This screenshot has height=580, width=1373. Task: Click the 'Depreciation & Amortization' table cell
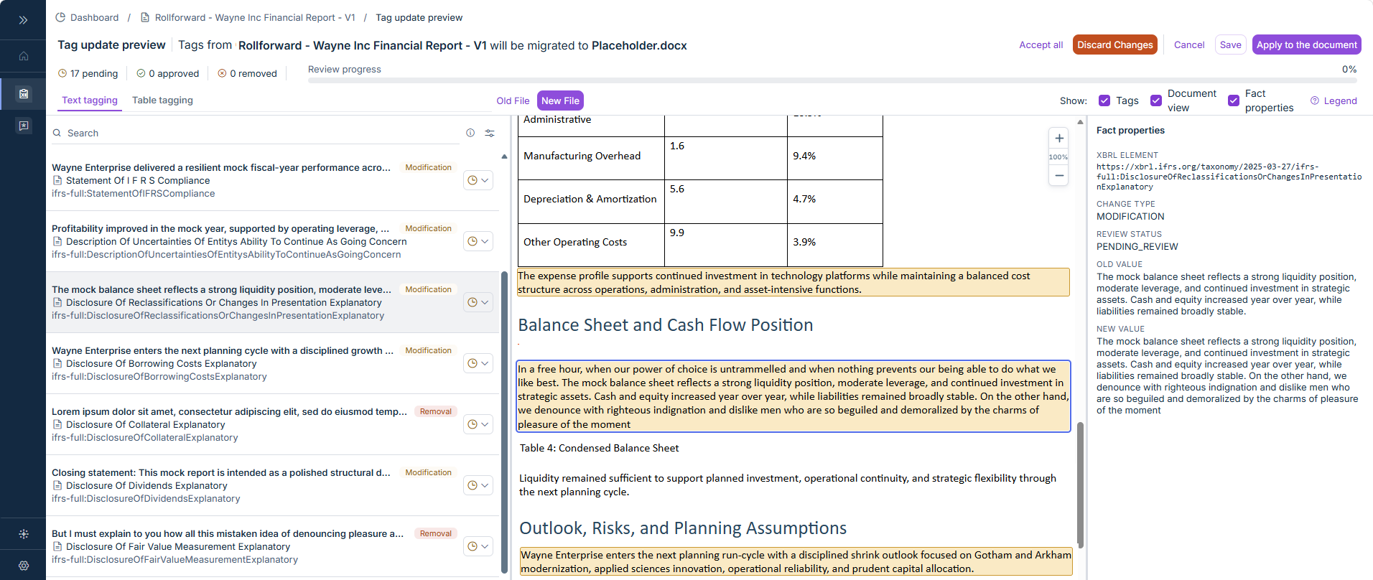tap(592, 201)
